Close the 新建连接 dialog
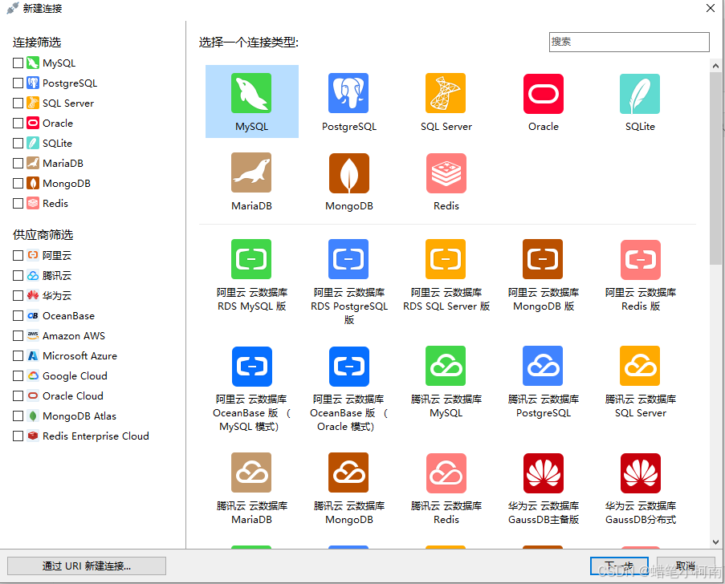 pyautogui.click(x=711, y=8)
